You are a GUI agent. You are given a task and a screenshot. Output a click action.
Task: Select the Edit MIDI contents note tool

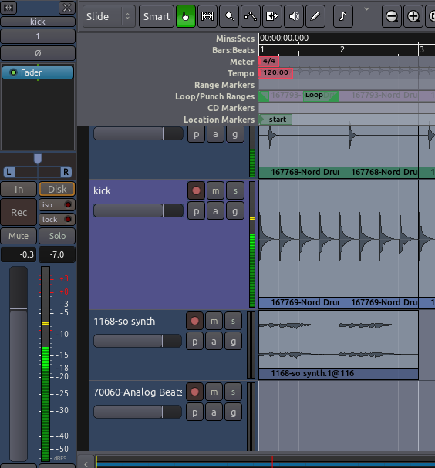pos(342,16)
